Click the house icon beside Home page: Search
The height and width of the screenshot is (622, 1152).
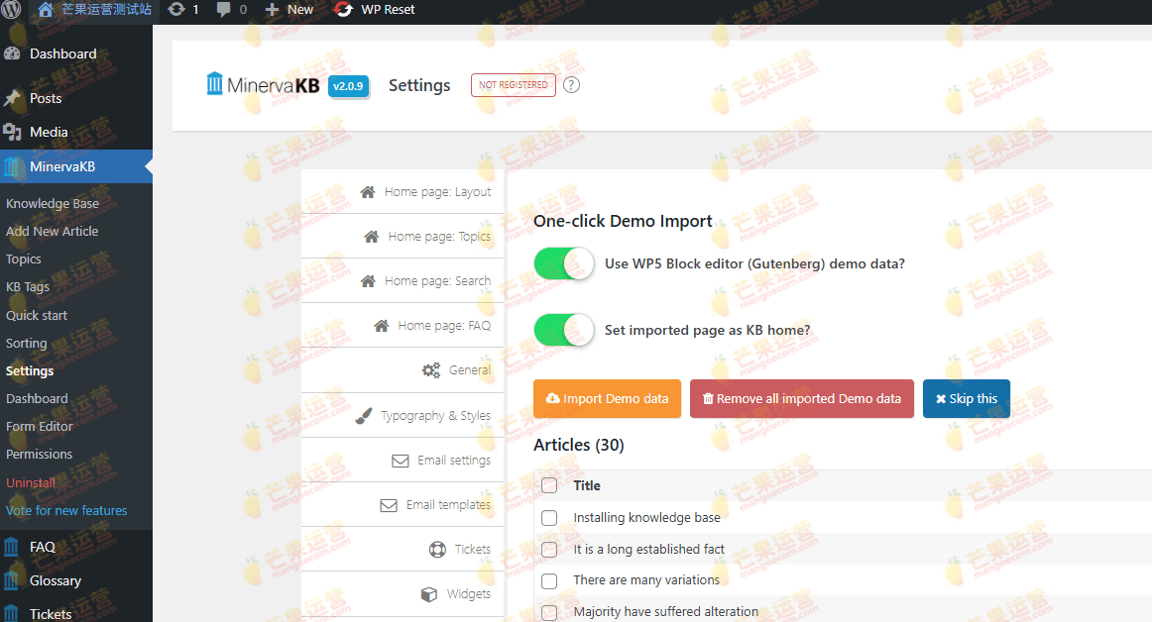pos(368,281)
